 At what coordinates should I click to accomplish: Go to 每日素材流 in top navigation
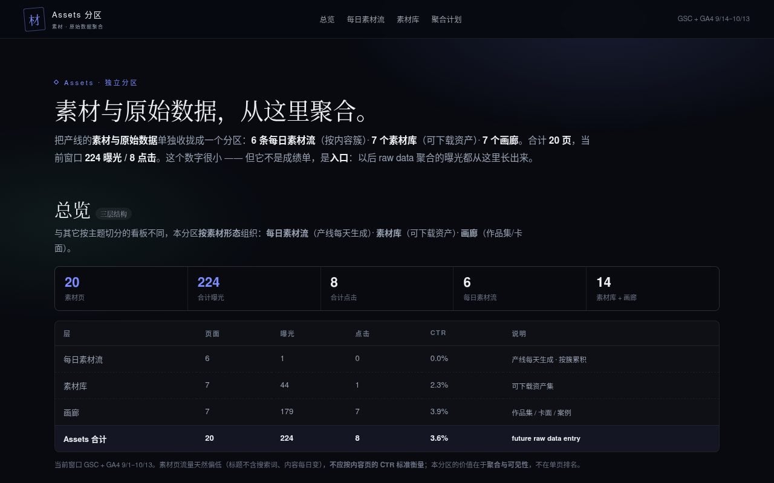366,19
